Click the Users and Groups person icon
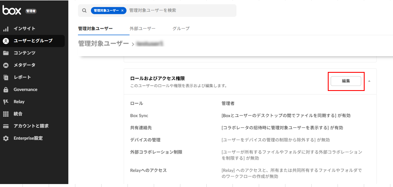The width and height of the screenshot is (393, 187). pos(6,41)
